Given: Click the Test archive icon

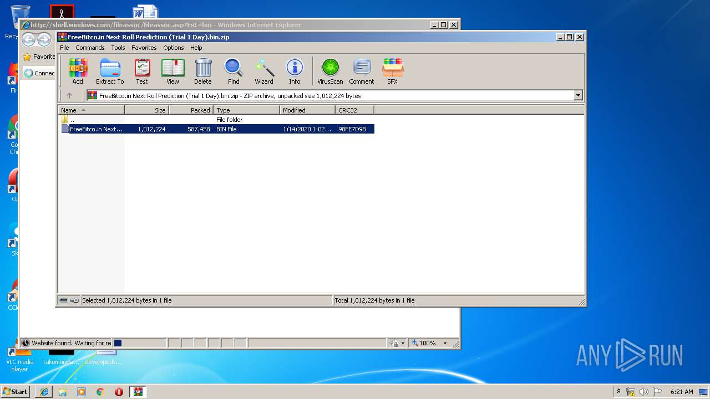Looking at the screenshot, I should pos(142,71).
